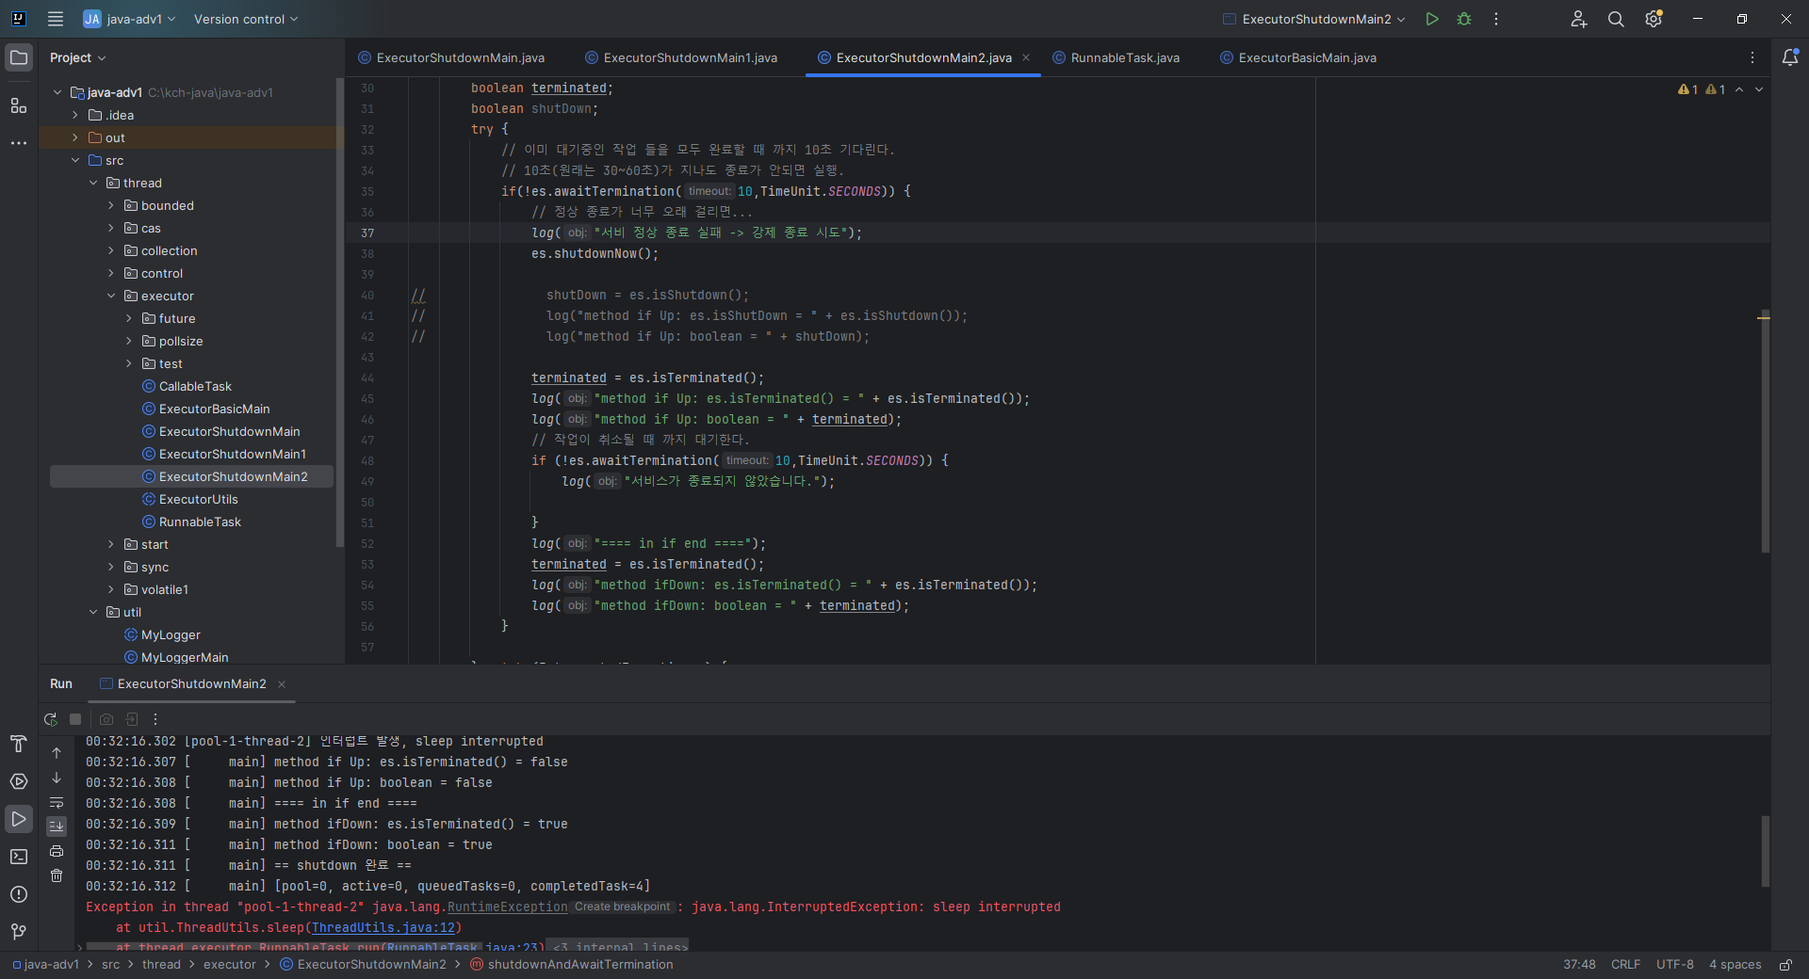Switch to ExecutorBasicMain.java tab
The height and width of the screenshot is (979, 1809).
pos(1298,58)
